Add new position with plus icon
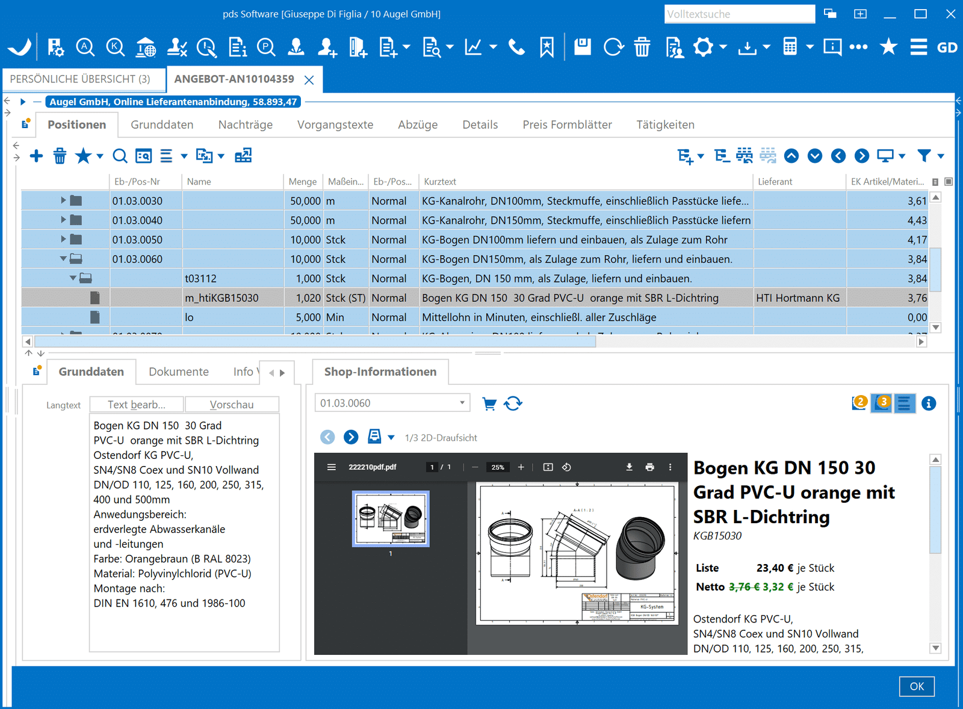963x709 pixels. pos(37,156)
